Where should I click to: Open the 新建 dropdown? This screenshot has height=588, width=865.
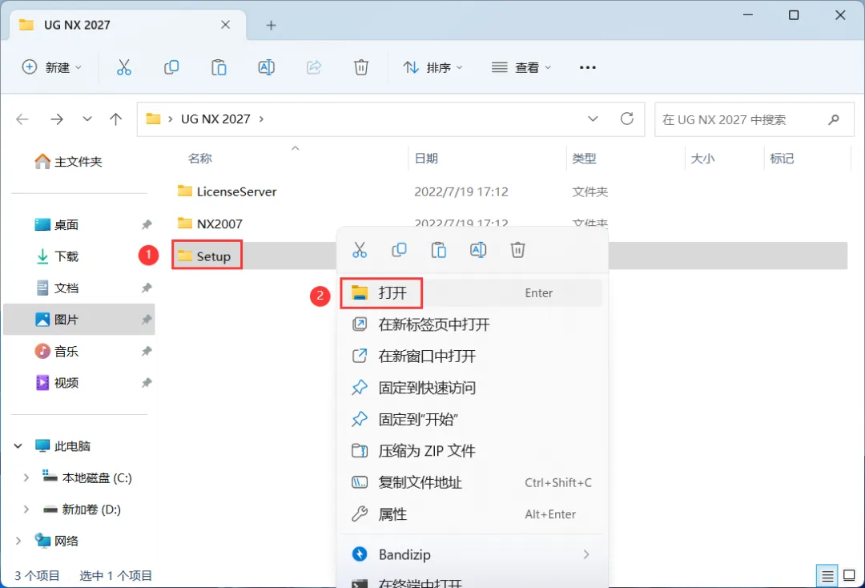tap(51, 67)
